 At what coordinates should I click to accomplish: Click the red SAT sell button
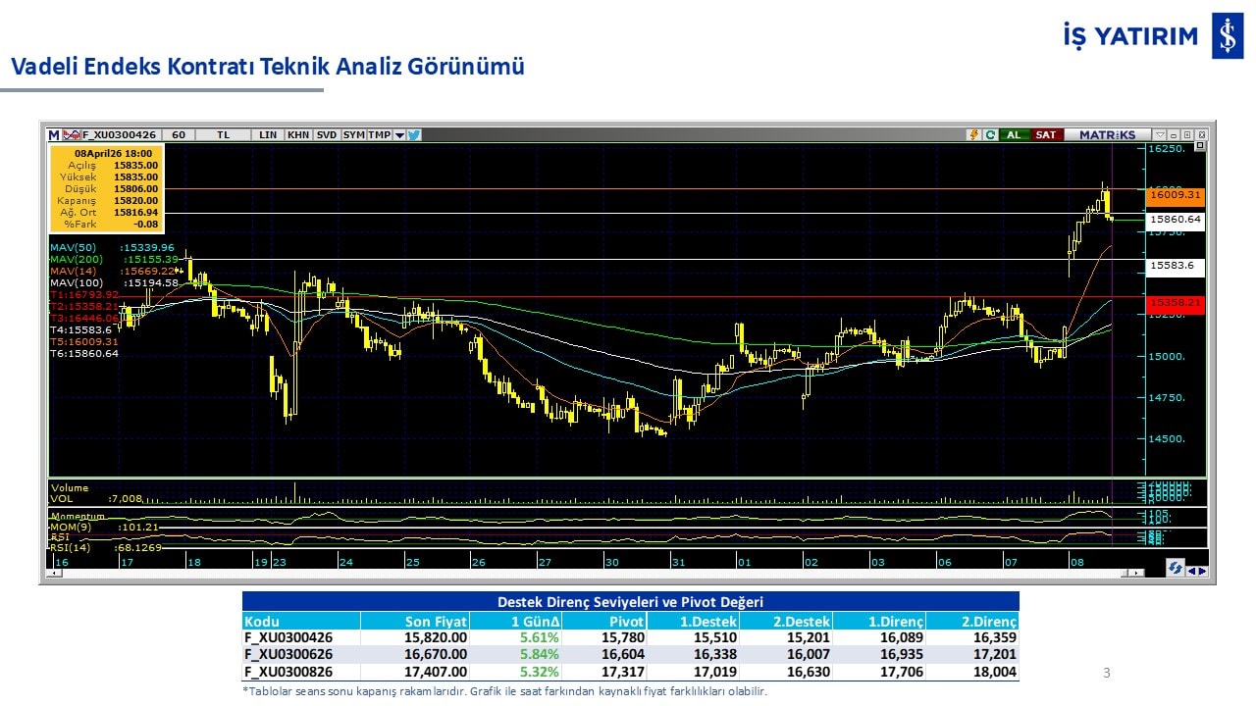[1046, 135]
